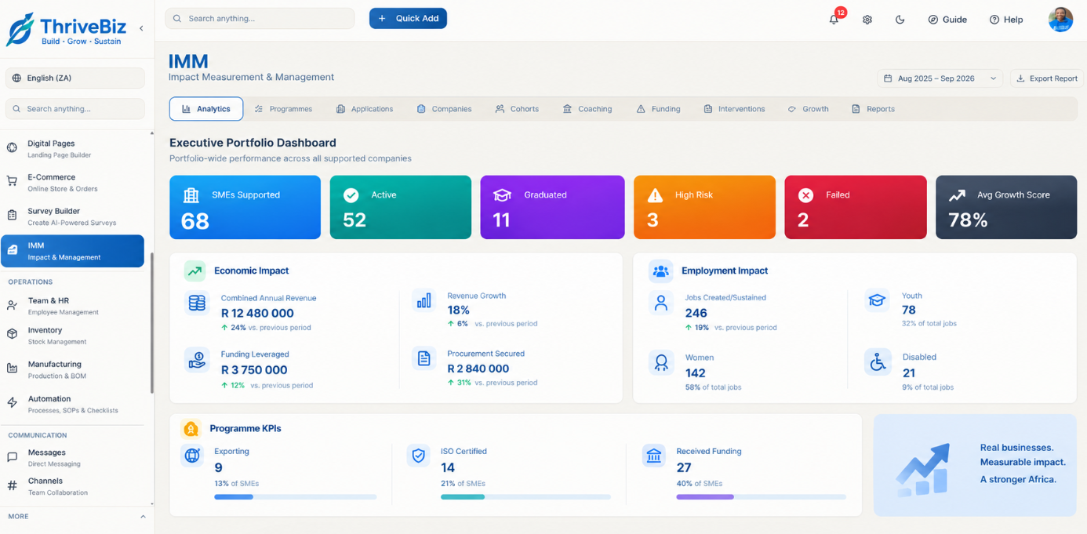Open E-Commerce in sidebar

(x=73, y=183)
